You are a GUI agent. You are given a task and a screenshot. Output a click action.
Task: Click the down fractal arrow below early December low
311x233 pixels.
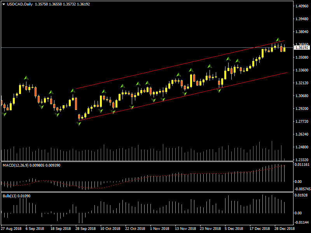pyautogui.click(x=219, y=90)
